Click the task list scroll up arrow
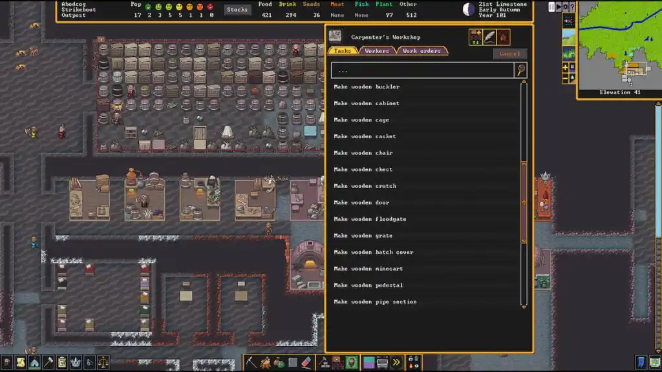 (524, 81)
